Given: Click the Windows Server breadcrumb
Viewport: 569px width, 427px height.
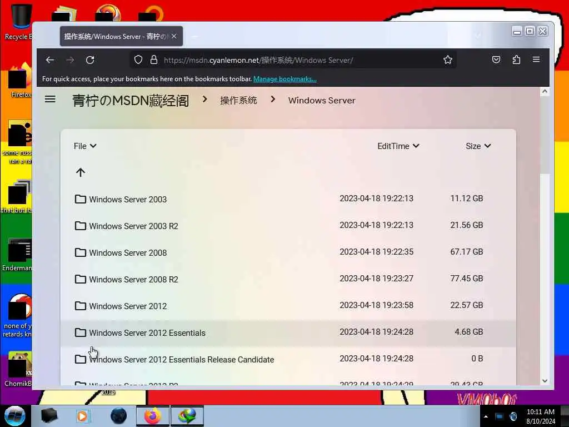Looking at the screenshot, I should 322,101.
